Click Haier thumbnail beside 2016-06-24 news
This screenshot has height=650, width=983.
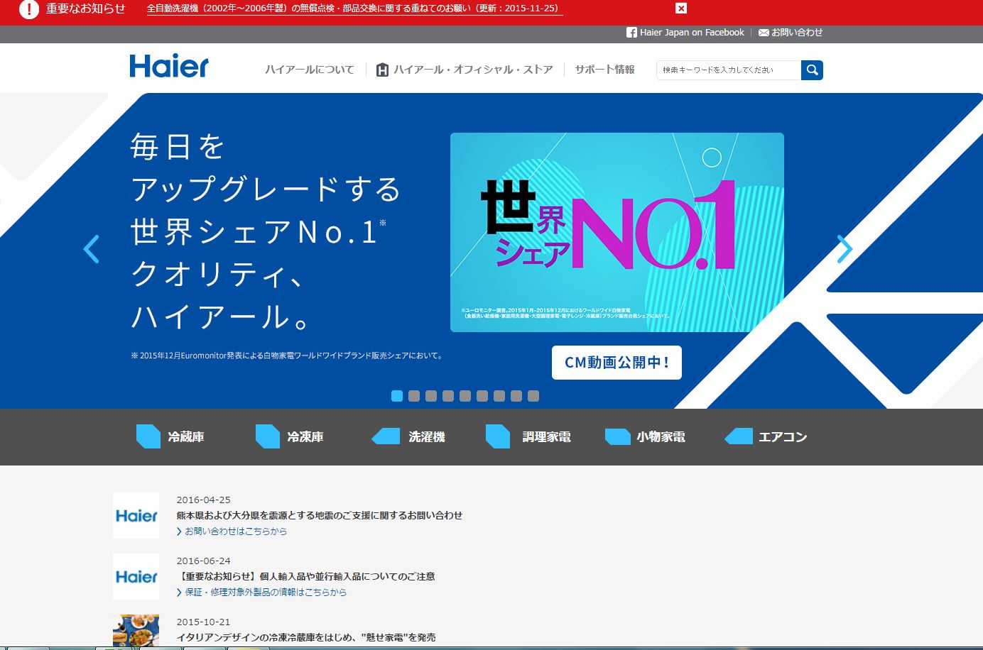tap(136, 576)
